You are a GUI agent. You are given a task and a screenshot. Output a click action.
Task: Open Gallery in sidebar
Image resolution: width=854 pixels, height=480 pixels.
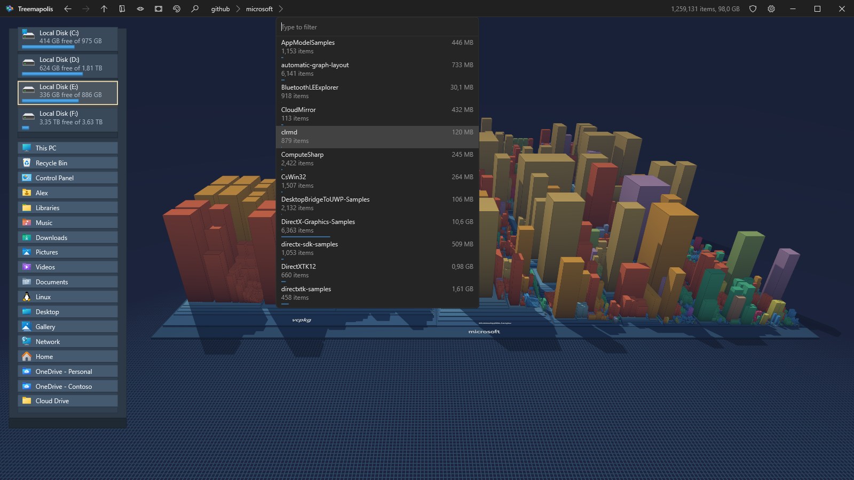(68, 326)
